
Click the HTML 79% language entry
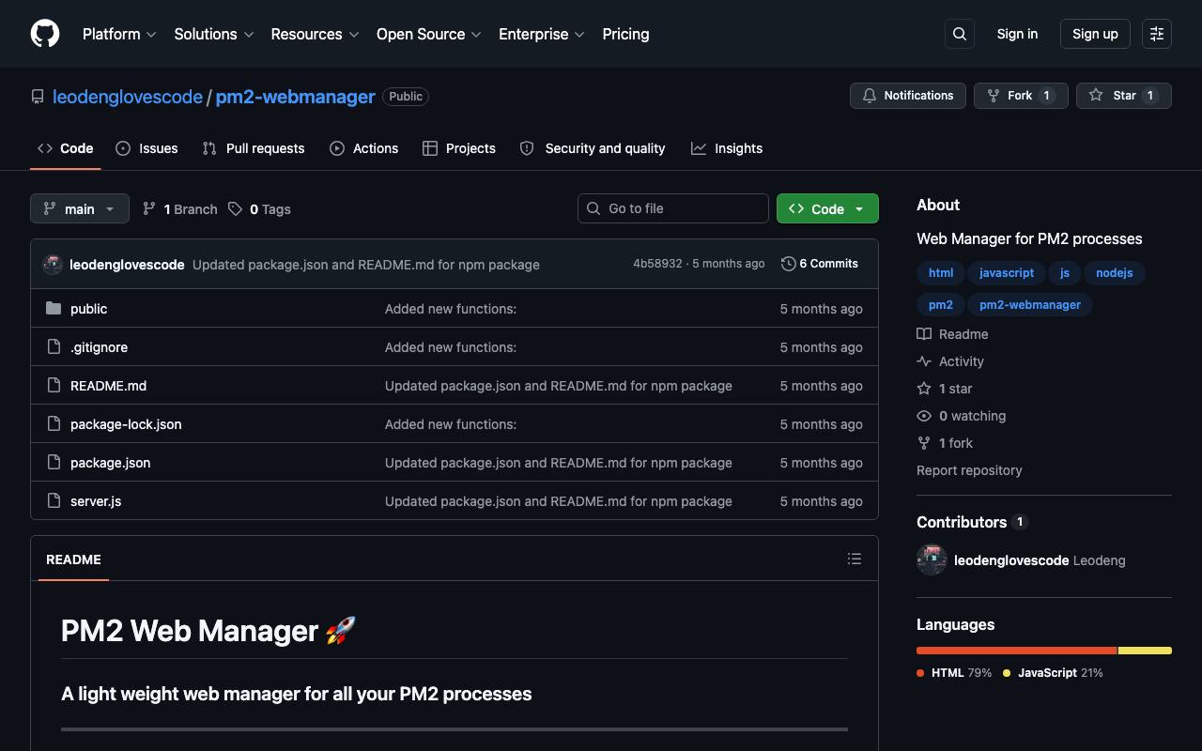point(954,673)
